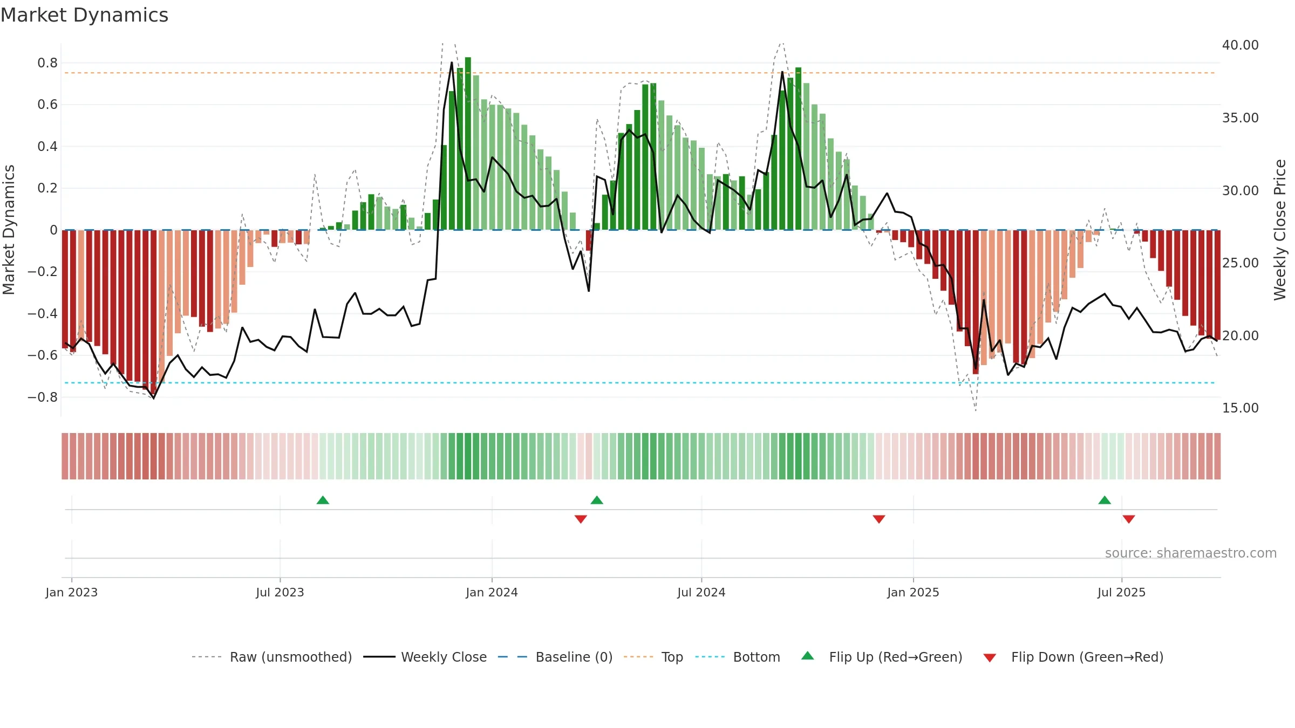Toggle the Top legend entry
The height and width of the screenshot is (728, 1295).
point(653,657)
